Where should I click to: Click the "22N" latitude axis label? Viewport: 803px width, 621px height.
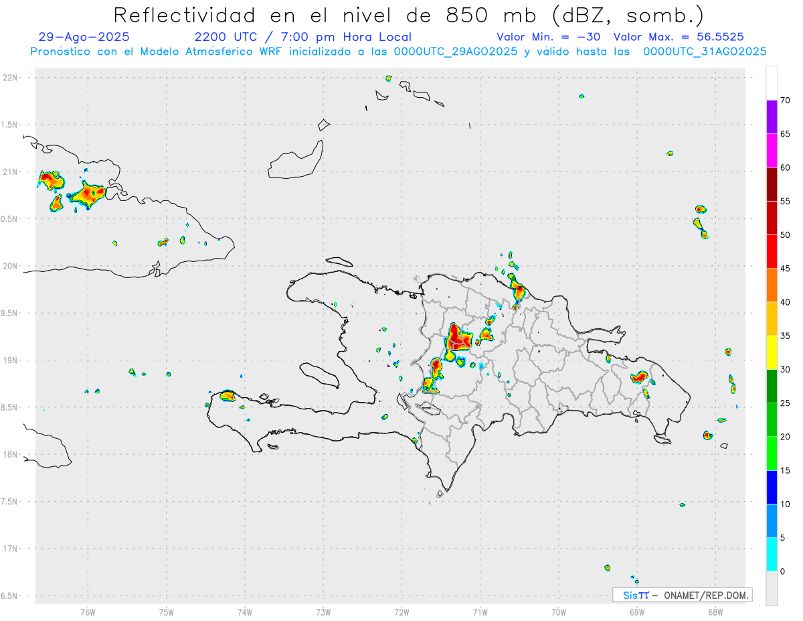tap(11, 78)
